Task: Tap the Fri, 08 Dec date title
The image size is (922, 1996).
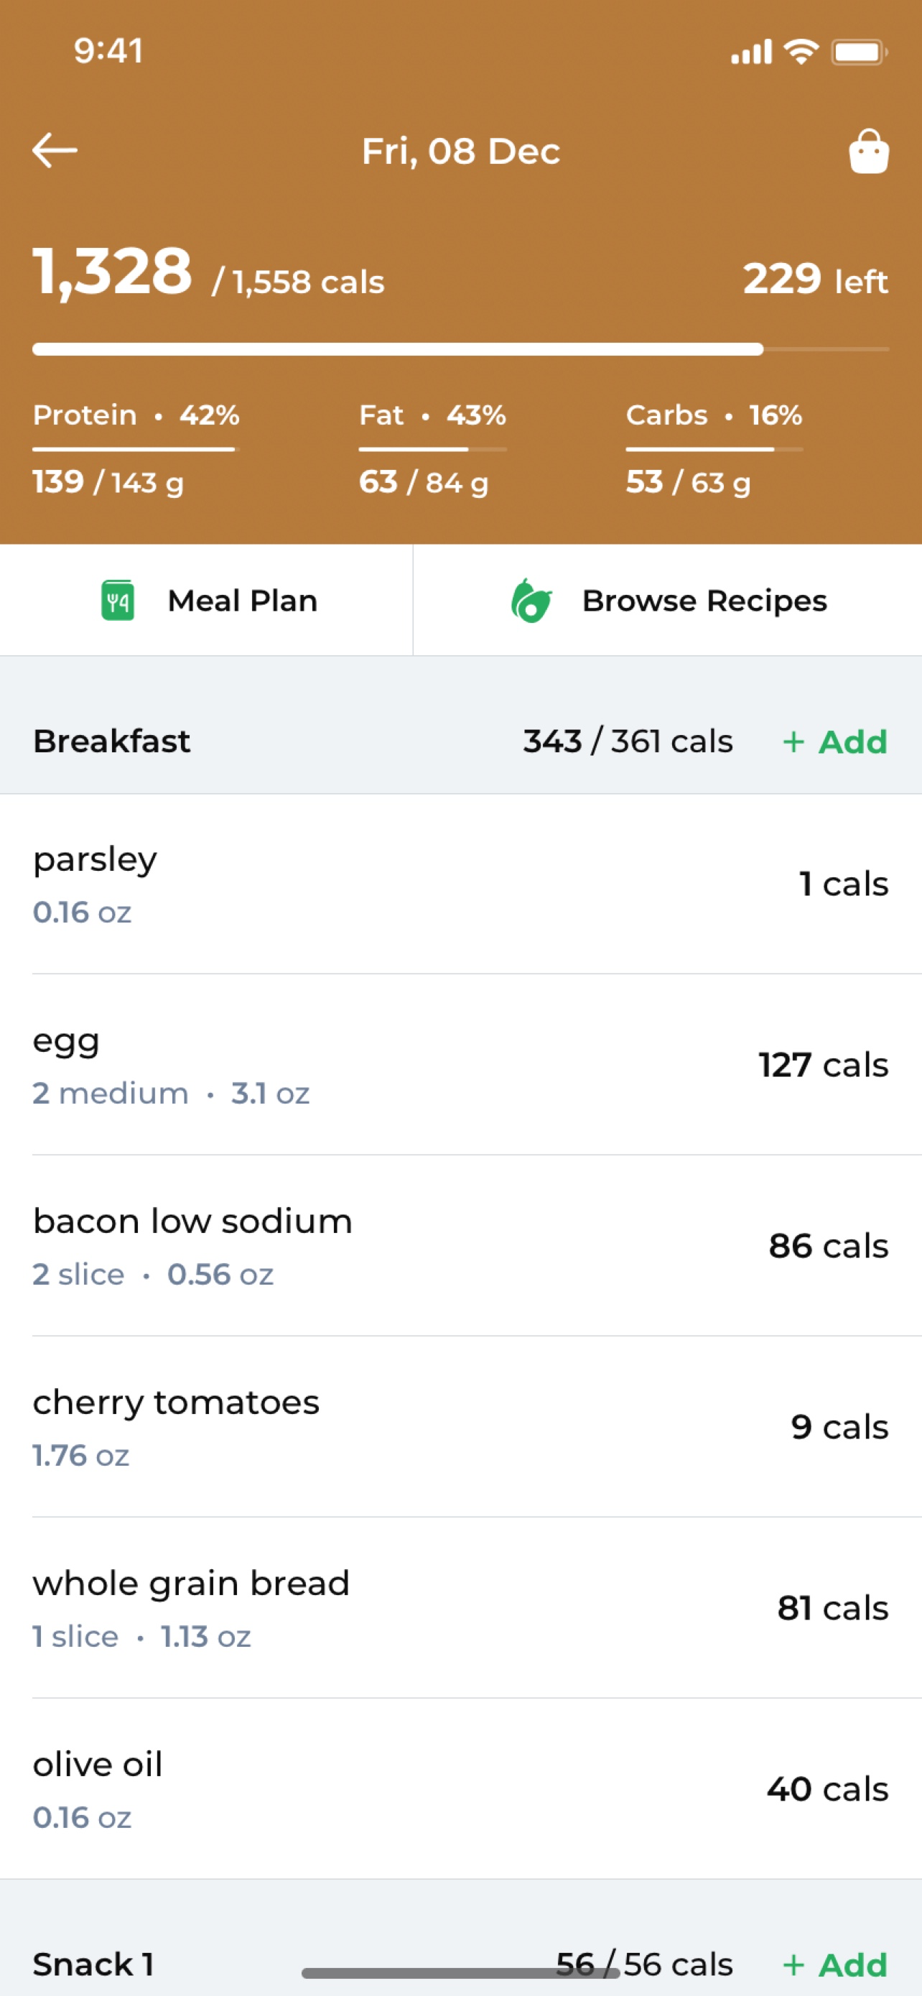Action: click(x=460, y=151)
